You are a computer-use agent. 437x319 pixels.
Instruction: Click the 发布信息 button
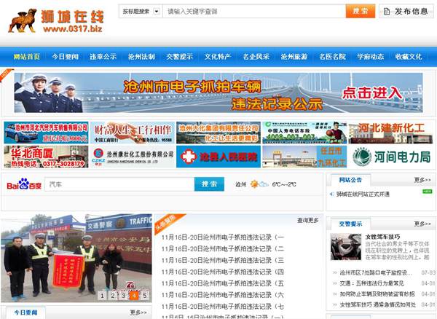pyautogui.click(x=406, y=11)
